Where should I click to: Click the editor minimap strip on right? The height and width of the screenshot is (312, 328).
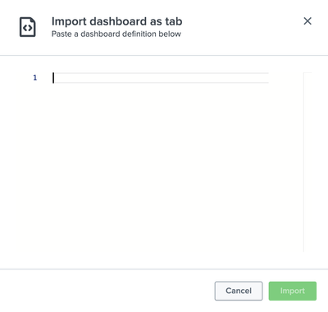307,162
